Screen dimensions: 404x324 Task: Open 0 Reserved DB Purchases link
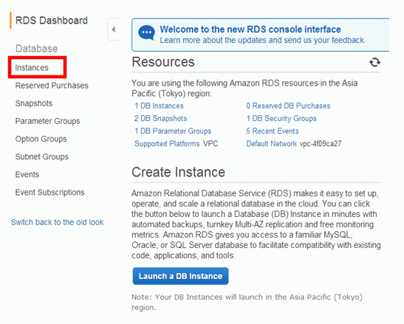tap(288, 106)
